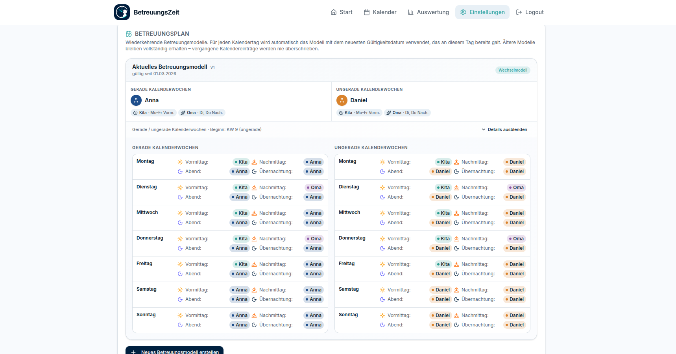Click the Betreuungsplan calendar heading icon
Viewport: 676px width, 354px height.
[129, 34]
